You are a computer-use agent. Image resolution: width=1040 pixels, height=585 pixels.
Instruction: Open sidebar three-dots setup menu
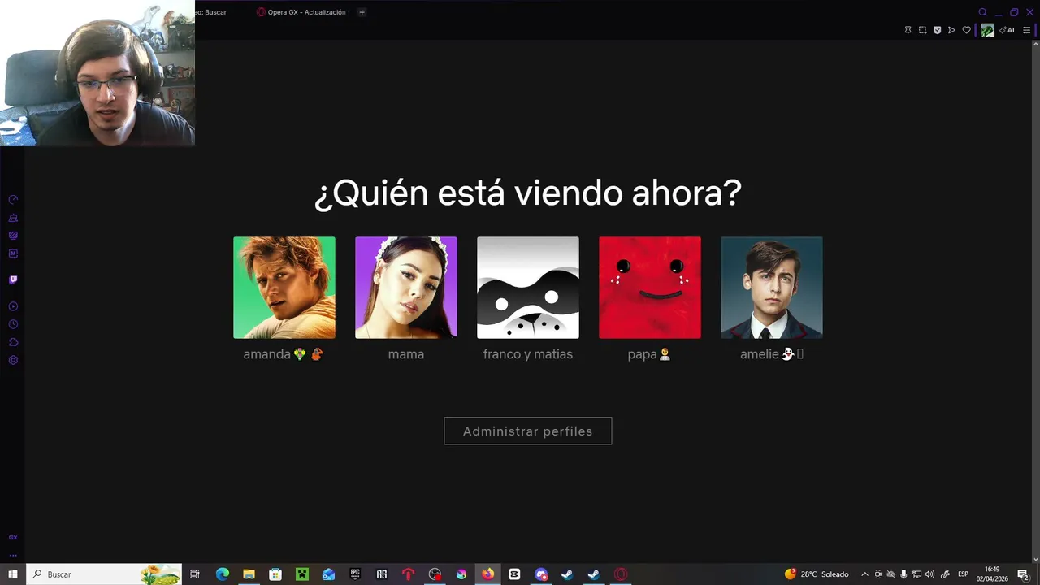pyautogui.click(x=13, y=555)
